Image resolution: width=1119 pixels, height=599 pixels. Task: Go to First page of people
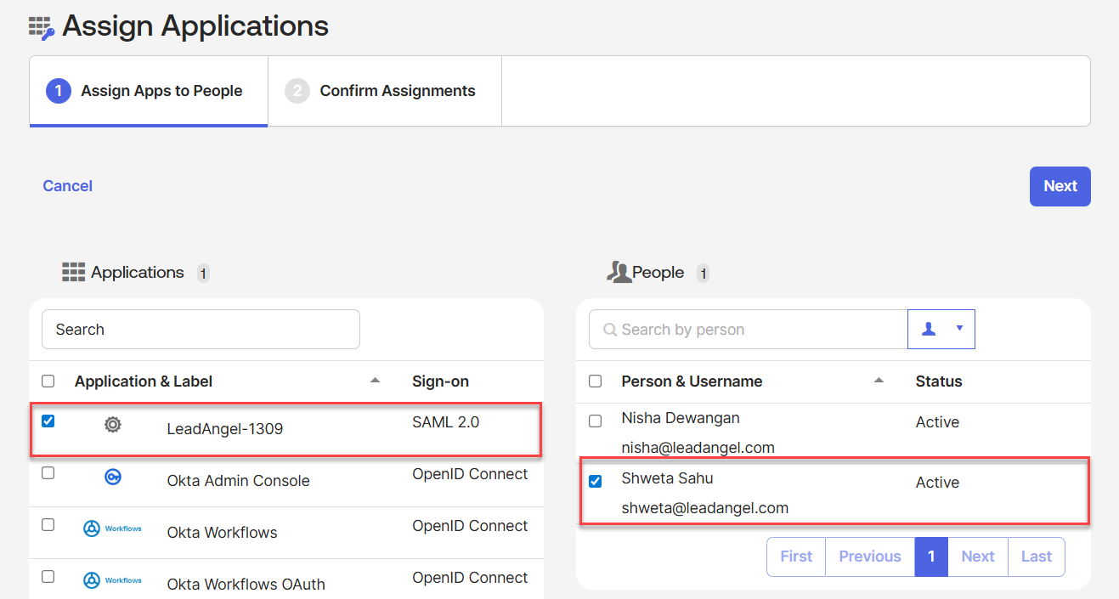coord(796,557)
